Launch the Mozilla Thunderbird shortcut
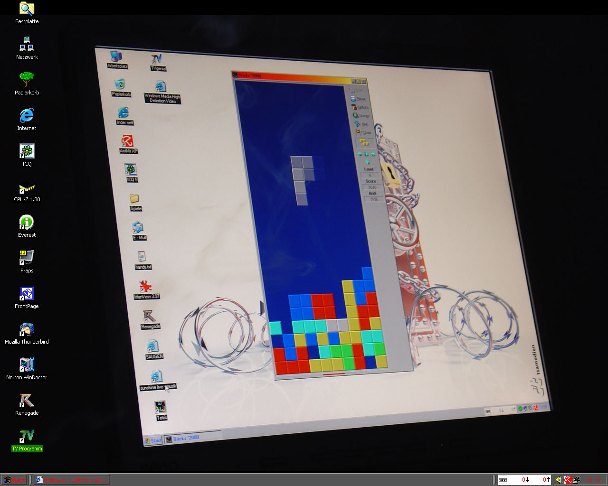This screenshot has height=486, width=608. [x=27, y=329]
